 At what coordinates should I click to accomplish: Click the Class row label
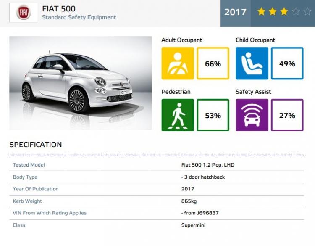point(19,225)
